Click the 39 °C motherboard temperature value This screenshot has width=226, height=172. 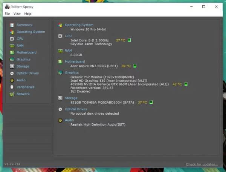tap(126, 66)
